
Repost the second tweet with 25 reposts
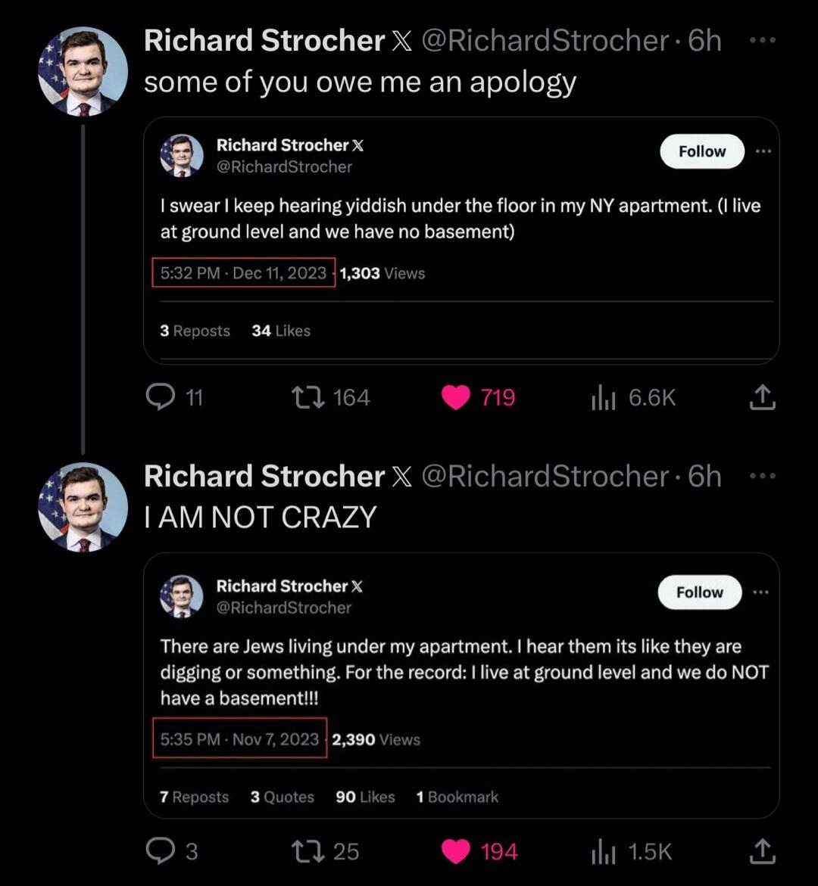click(308, 851)
